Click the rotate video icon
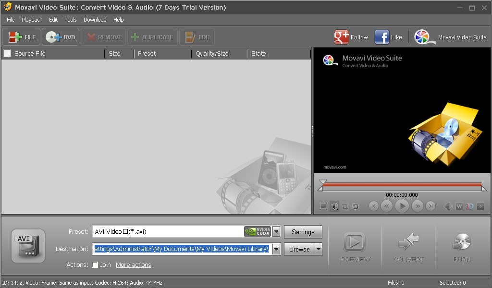The width and height of the screenshot is (492, 288). point(355,206)
